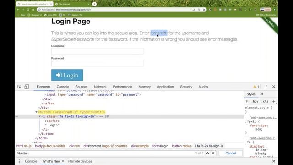
Task: Select button.radius breadcrumb
Action: click(182, 146)
